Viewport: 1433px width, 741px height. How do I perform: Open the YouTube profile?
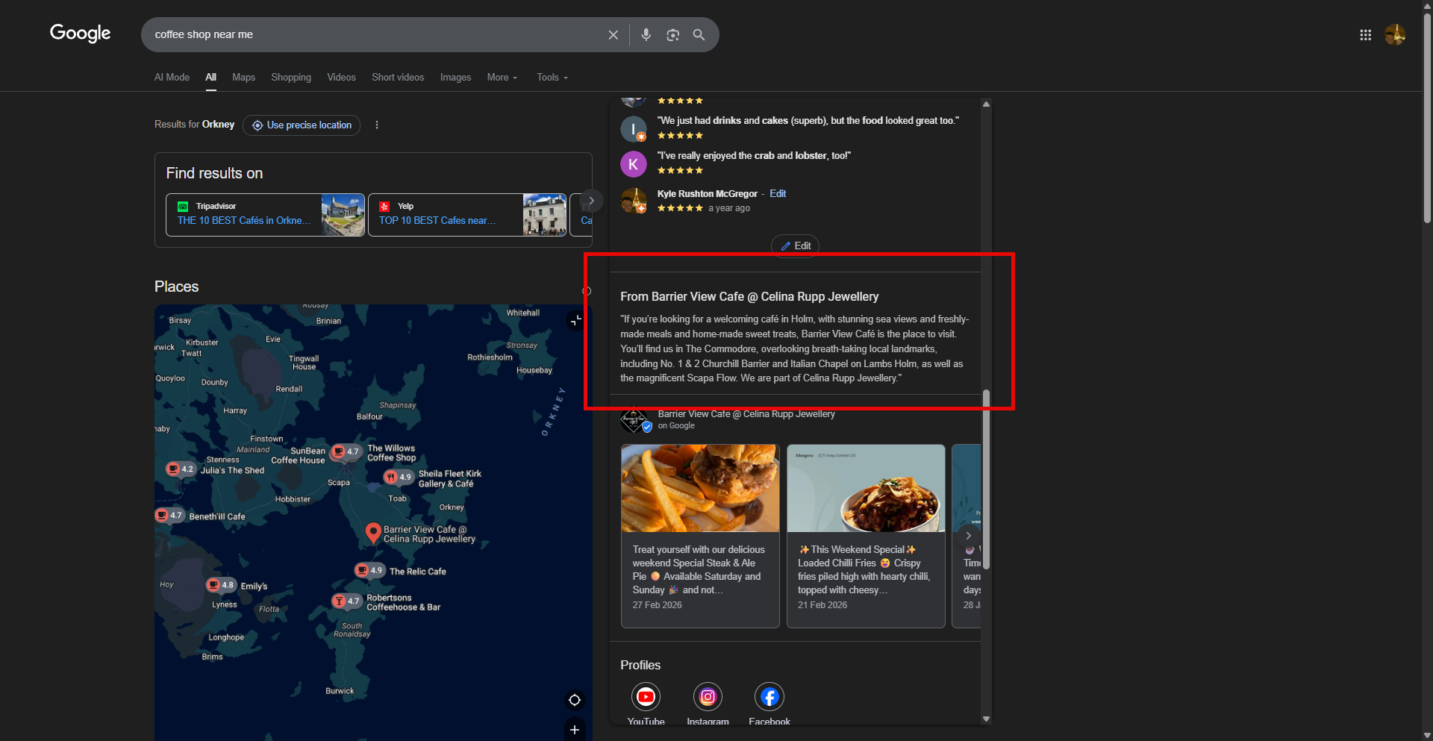[646, 697]
